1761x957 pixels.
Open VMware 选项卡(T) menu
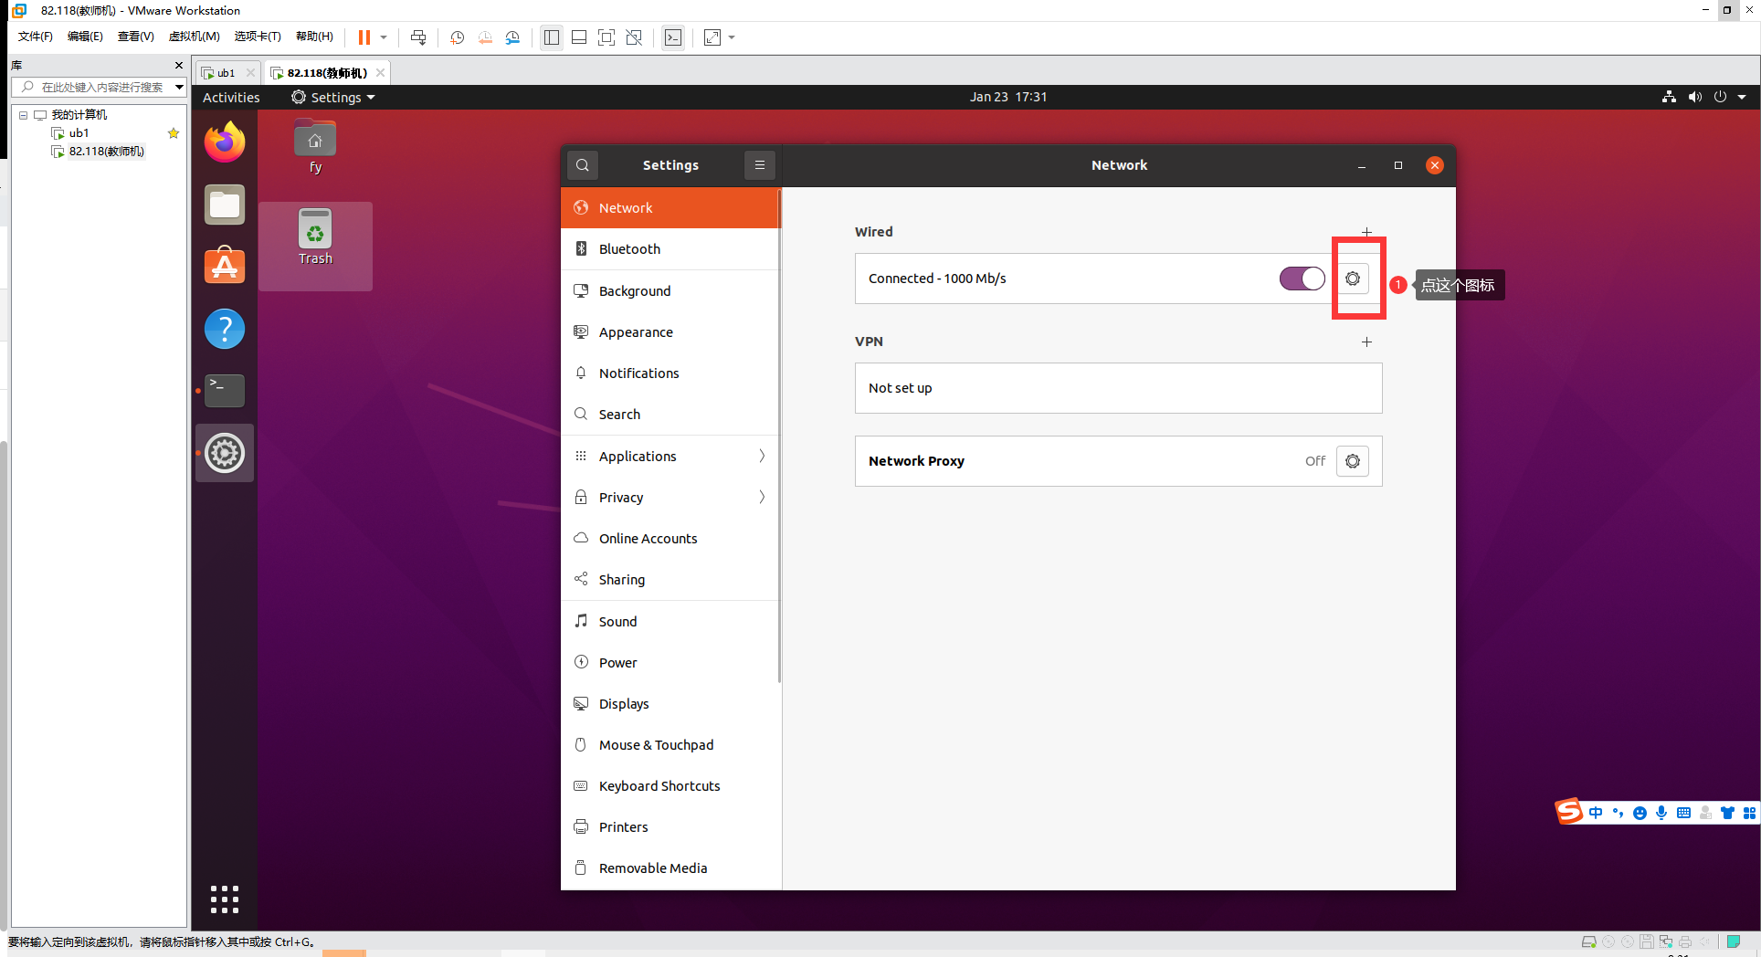(x=258, y=37)
